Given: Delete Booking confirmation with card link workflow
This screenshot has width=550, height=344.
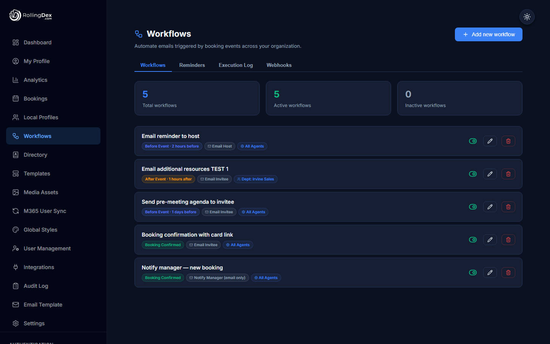Looking at the screenshot, I should coord(508,240).
